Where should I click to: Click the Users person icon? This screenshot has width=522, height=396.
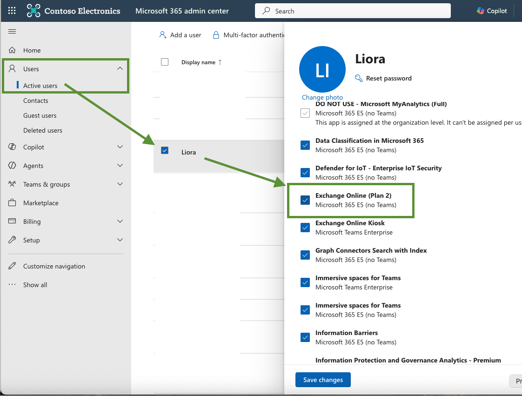(x=12, y=68)
